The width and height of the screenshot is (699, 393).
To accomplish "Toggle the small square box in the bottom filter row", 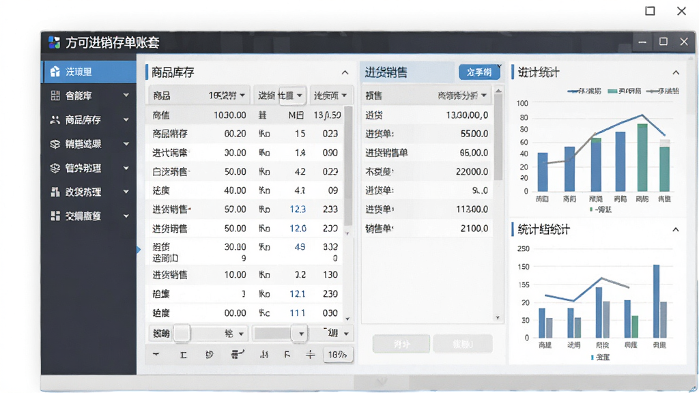I will pos(182,333).
